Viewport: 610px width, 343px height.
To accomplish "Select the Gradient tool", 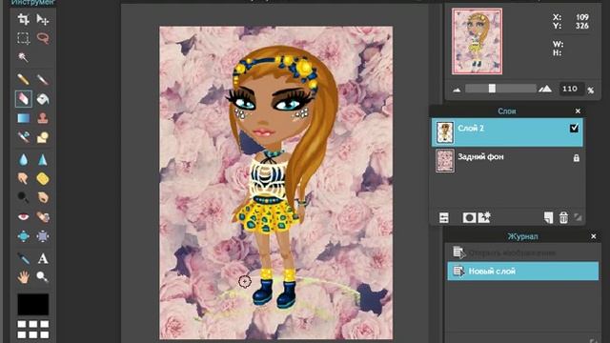I will tap(23, 118).
